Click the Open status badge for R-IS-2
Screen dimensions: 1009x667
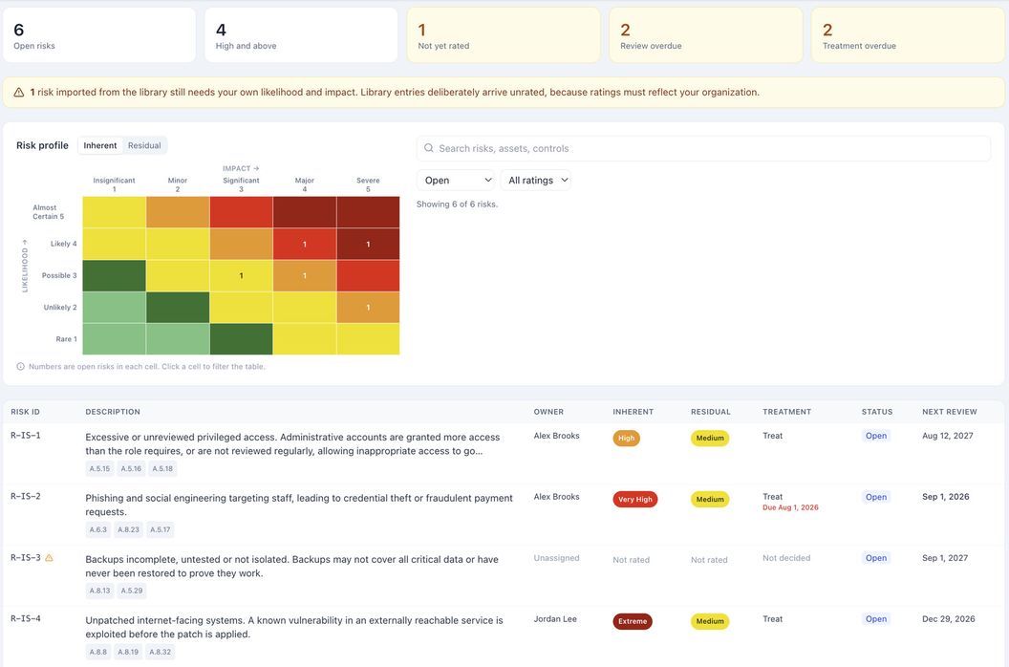point(876,497)
